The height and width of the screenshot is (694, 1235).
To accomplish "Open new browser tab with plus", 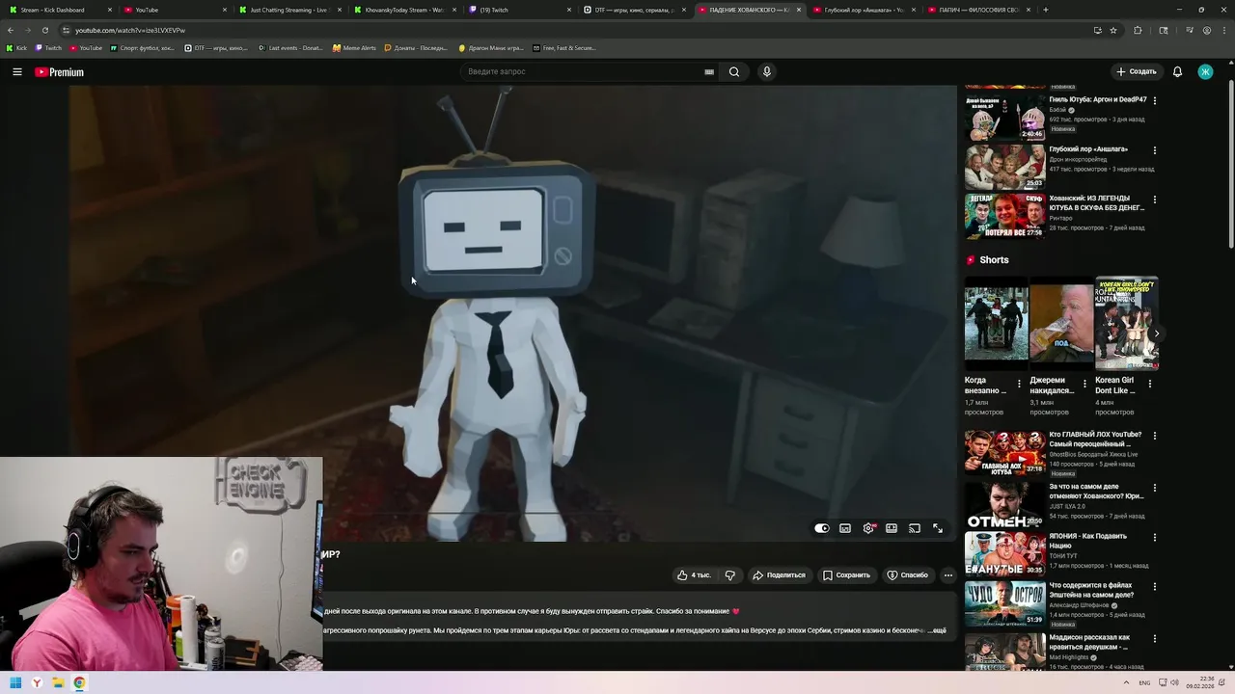I will click(1045, 10).
